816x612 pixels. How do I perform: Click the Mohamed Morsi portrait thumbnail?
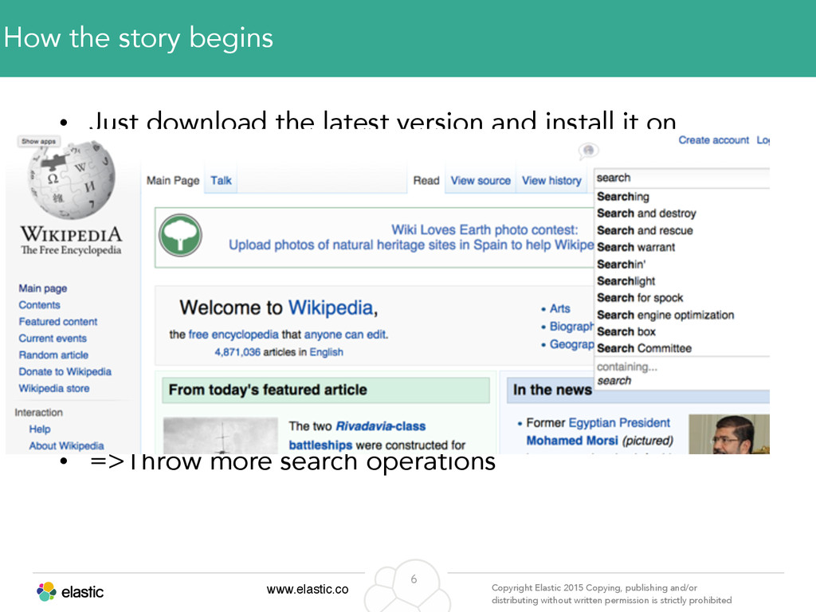pyautogui.click(x=729, y=434)
